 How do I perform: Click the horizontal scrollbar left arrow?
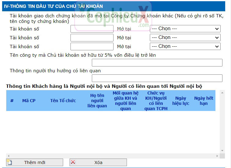click(9, 156)
